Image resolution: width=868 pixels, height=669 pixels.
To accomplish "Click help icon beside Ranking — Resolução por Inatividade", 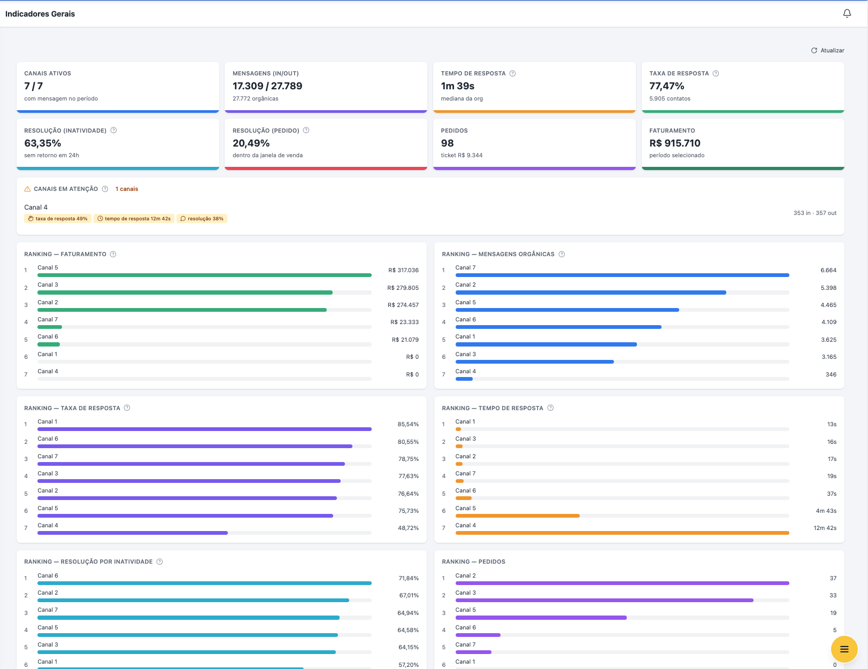I will (159, 562).
